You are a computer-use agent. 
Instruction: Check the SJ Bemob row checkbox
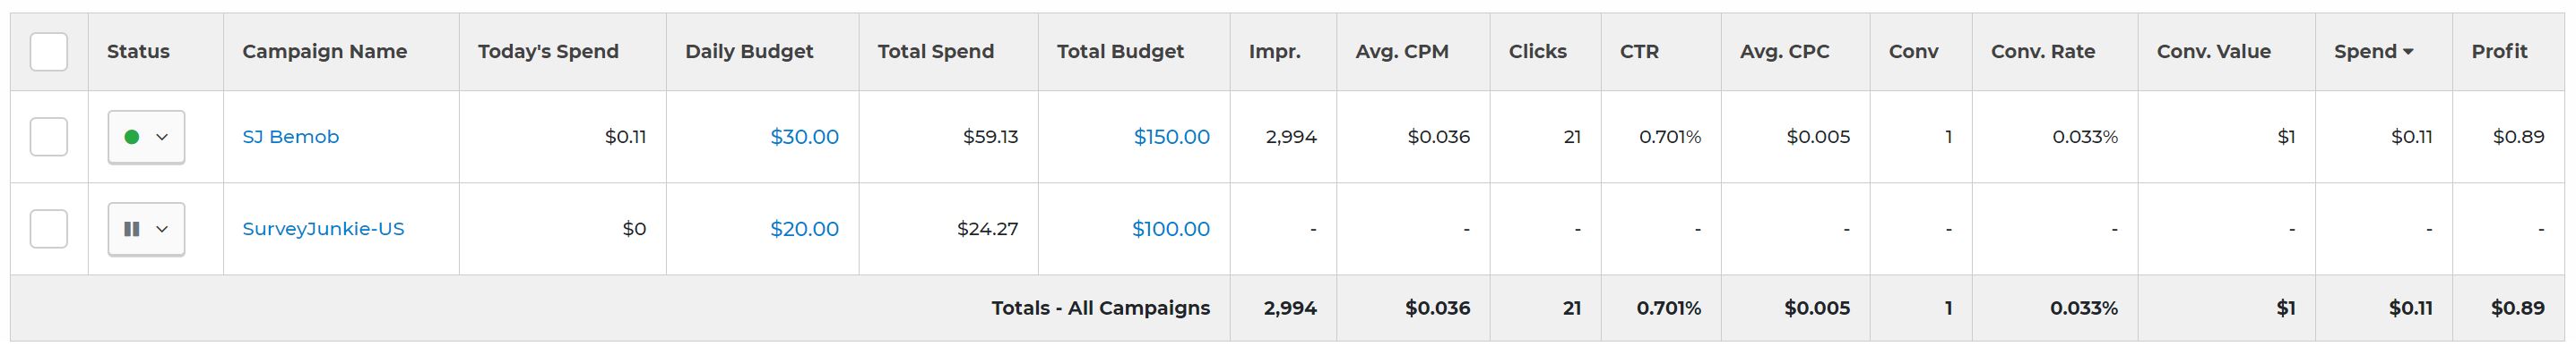click(49, 137)
